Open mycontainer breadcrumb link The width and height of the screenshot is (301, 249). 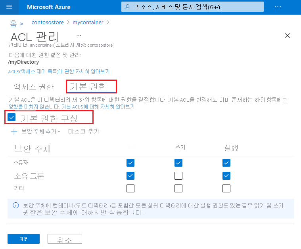pyautogui.click(x=88, y=23)
